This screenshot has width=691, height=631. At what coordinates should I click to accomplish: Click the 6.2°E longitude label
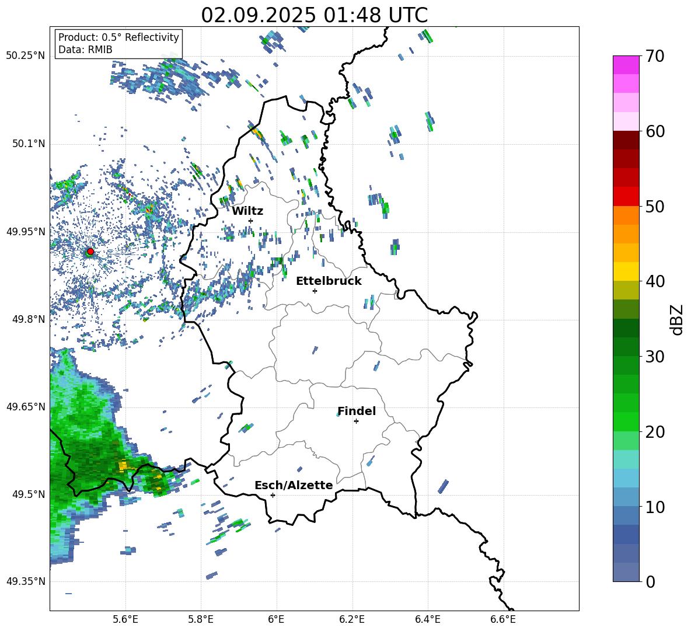(352, 619)
